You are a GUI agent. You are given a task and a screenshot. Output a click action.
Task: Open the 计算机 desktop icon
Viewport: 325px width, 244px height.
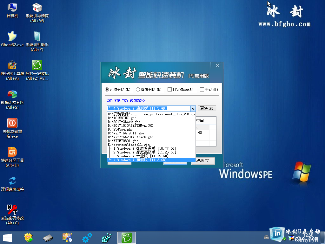click(x=12, y=10)
